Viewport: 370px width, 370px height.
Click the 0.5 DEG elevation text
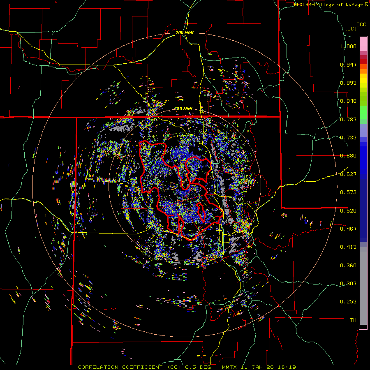click(x=199, y=367)
